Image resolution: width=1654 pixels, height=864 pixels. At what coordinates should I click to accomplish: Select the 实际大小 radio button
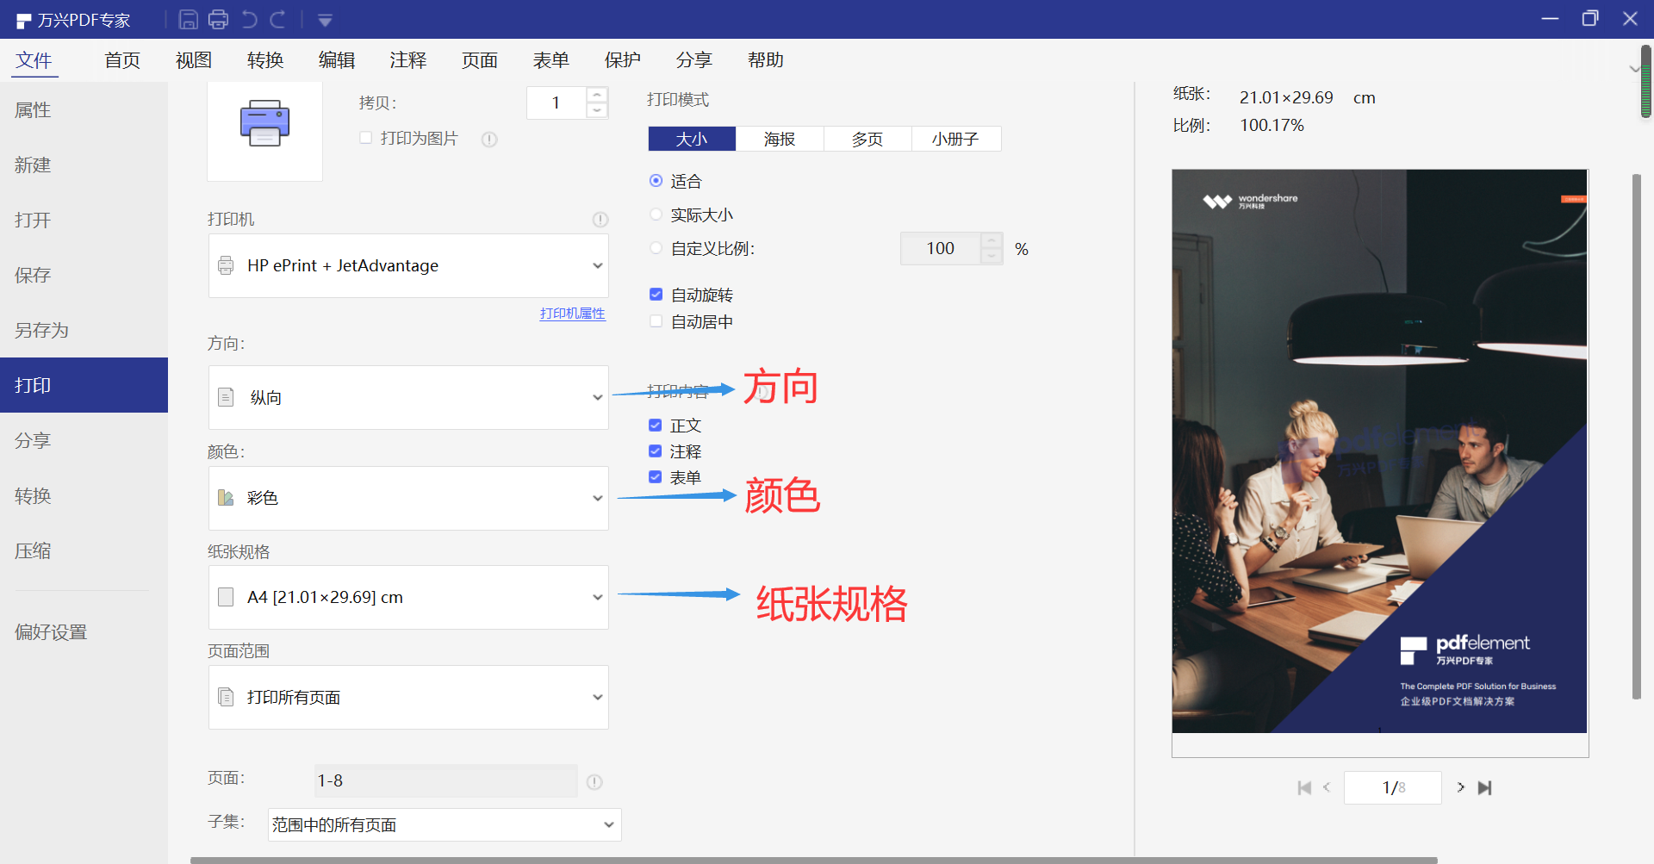click(656, 214)
